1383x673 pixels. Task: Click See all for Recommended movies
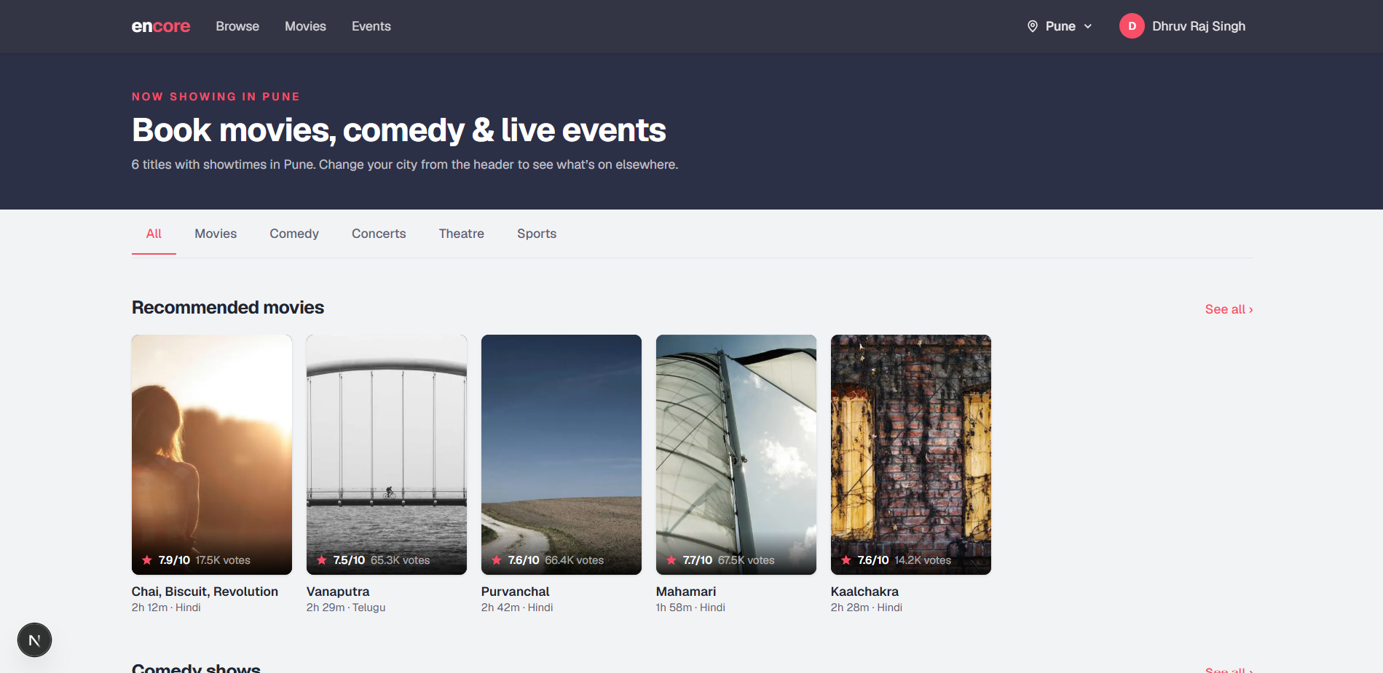coord(1229,309)
